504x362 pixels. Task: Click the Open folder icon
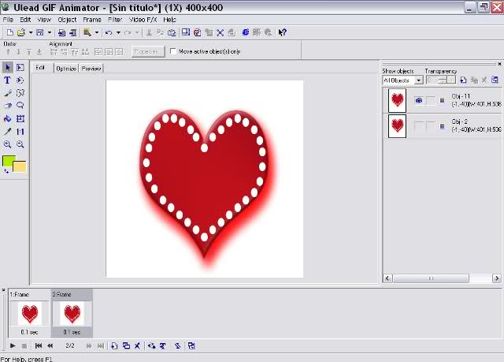coord(21,32)
